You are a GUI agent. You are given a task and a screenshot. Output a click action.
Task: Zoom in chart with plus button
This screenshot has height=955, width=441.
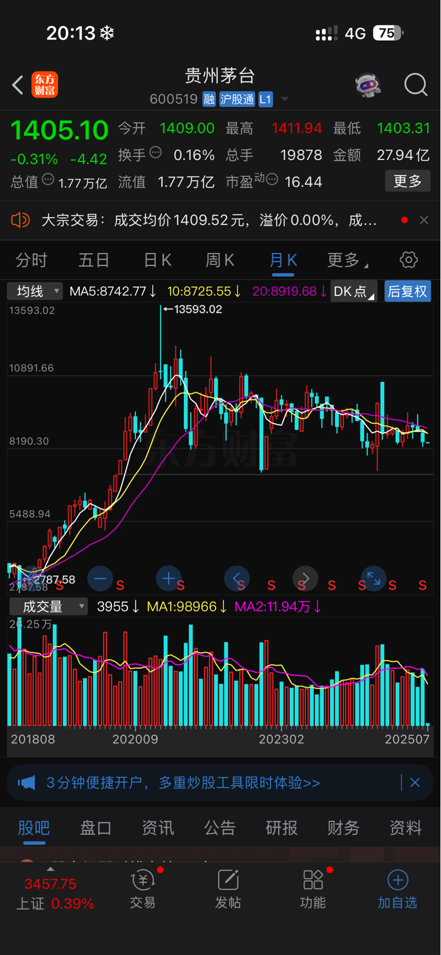(x=168, y=579)
